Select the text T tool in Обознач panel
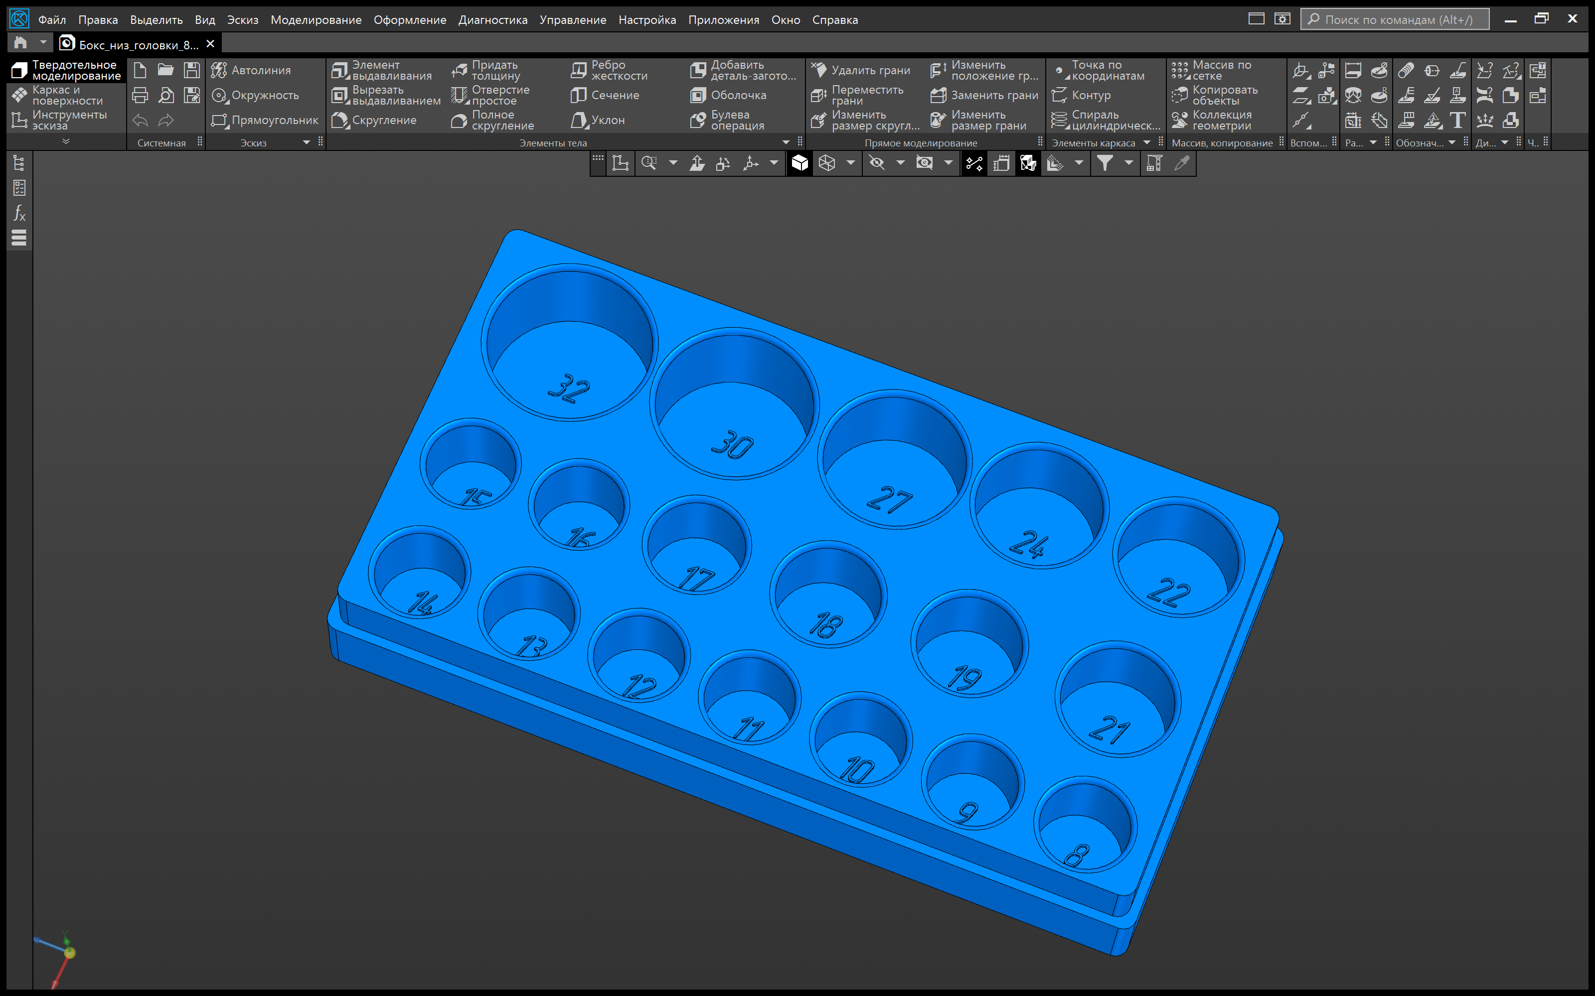Screen dimensions: 1595x996 (1458, 120)
